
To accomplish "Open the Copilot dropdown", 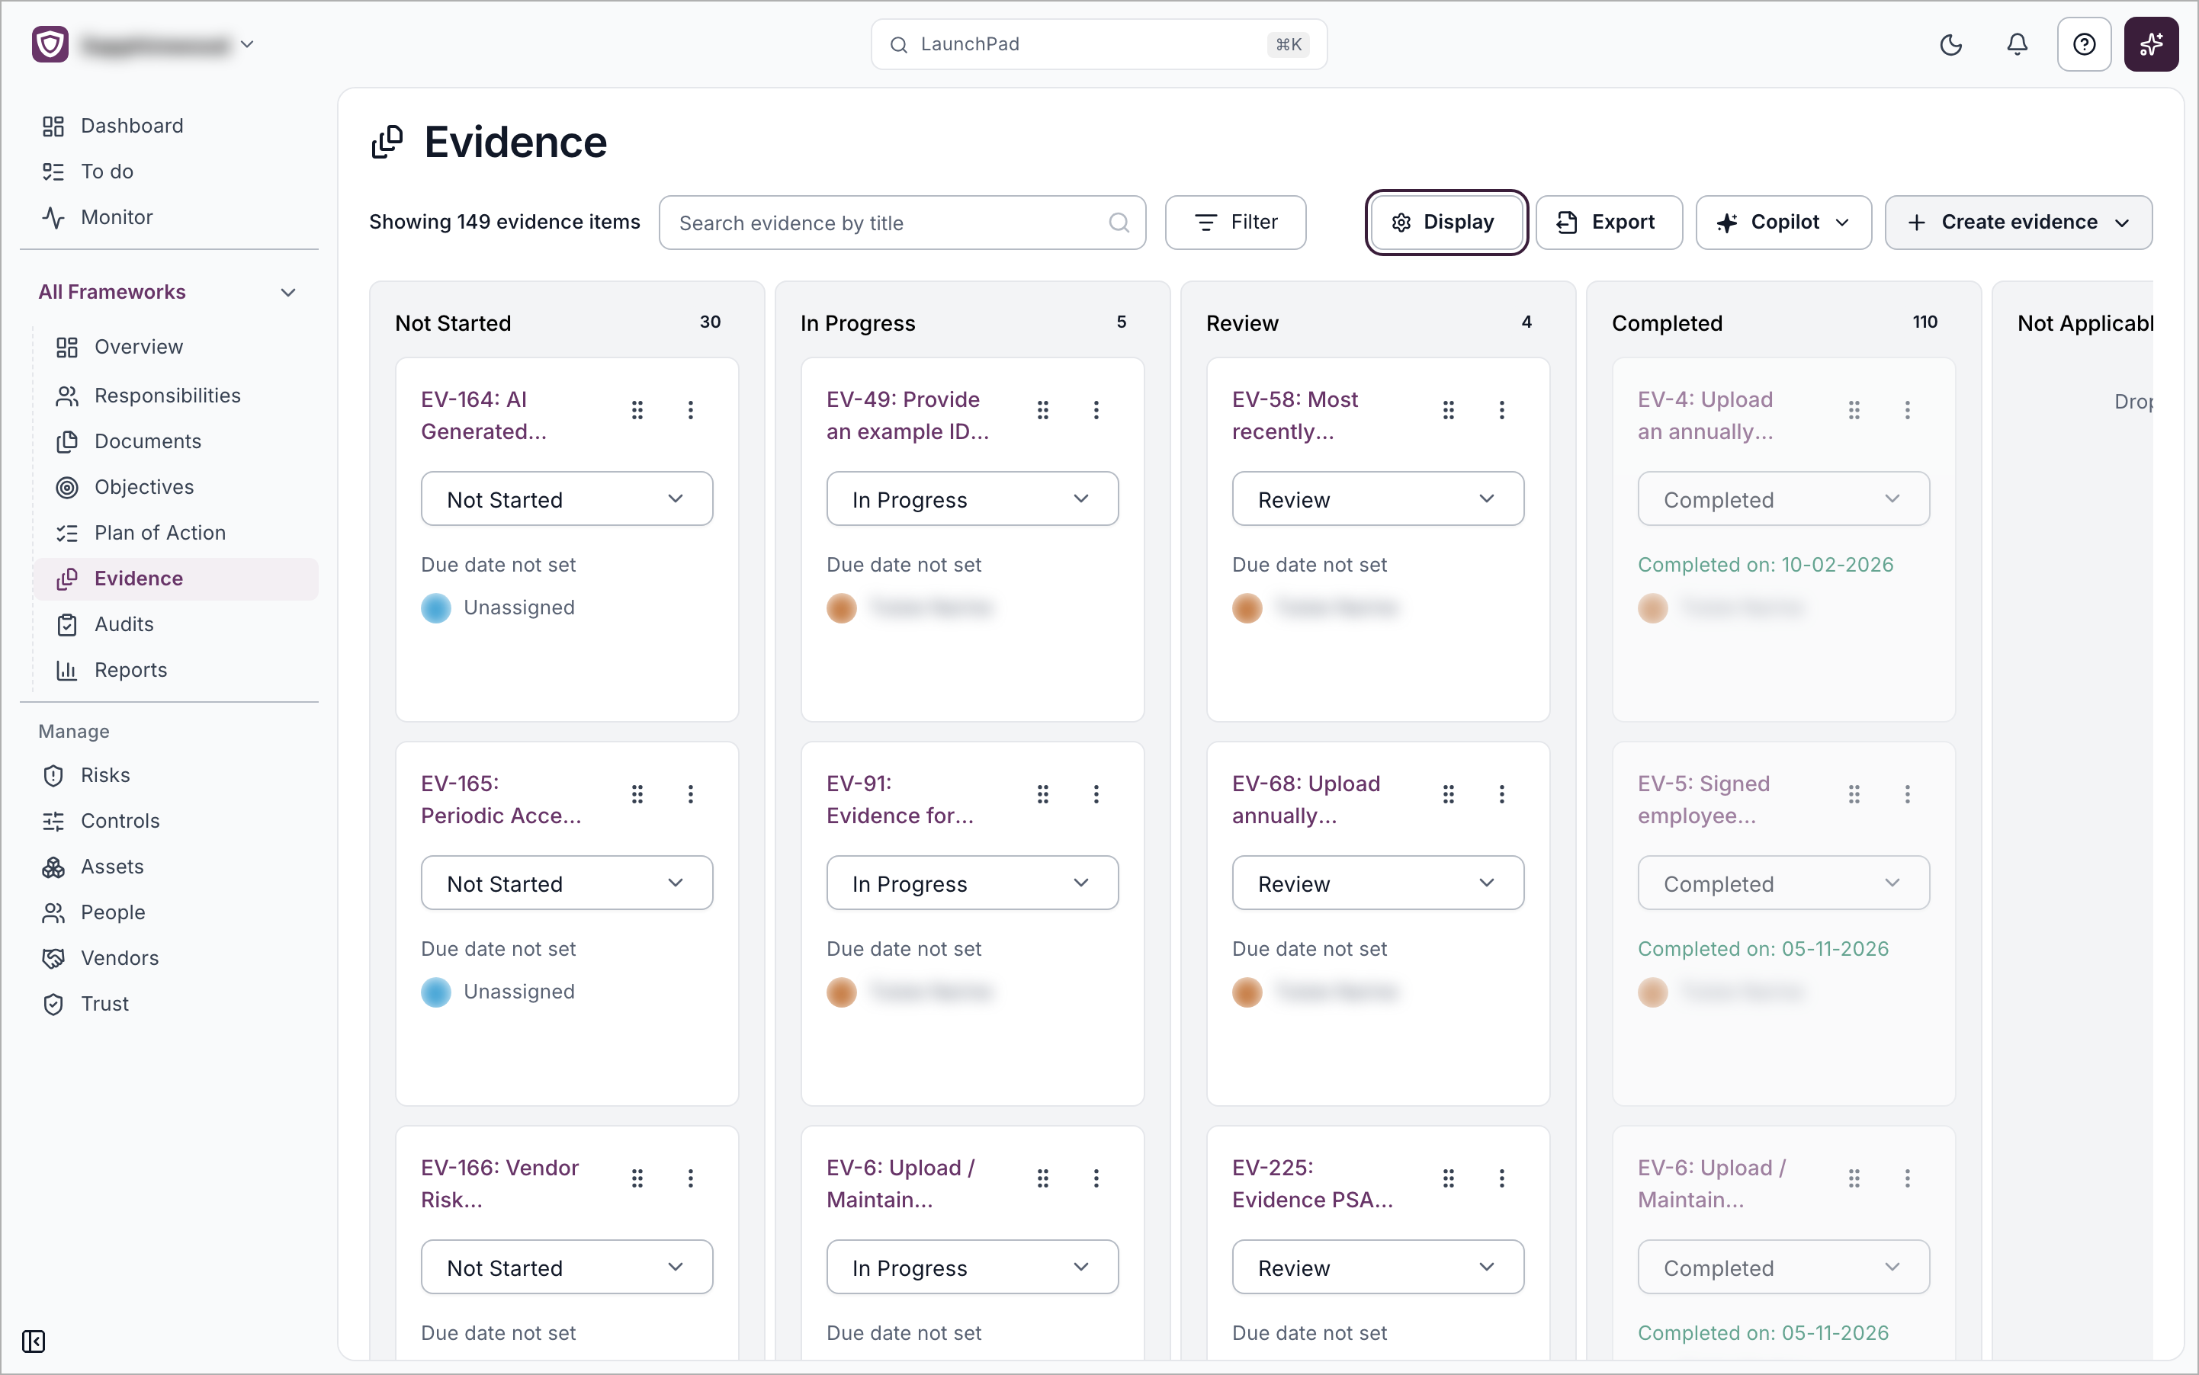I will pyautogui.click(x=1783, y=223).
